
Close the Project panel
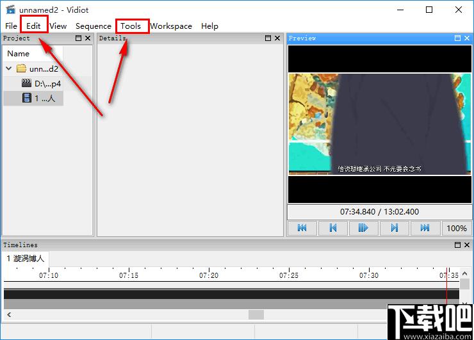pyautogui.click(x=88, y=38)
